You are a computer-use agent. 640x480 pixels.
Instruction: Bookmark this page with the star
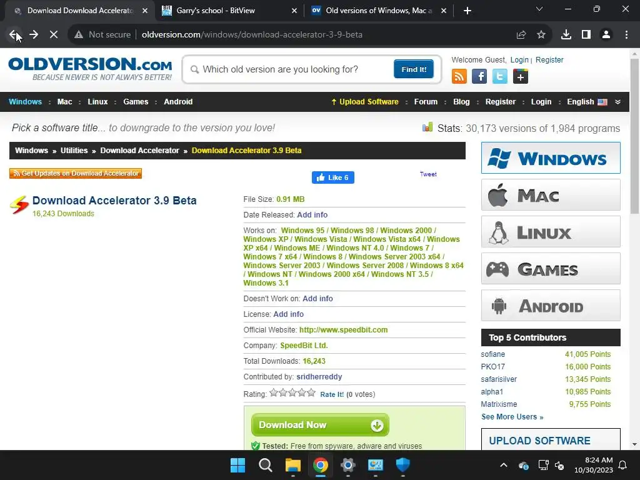(541, 35)
